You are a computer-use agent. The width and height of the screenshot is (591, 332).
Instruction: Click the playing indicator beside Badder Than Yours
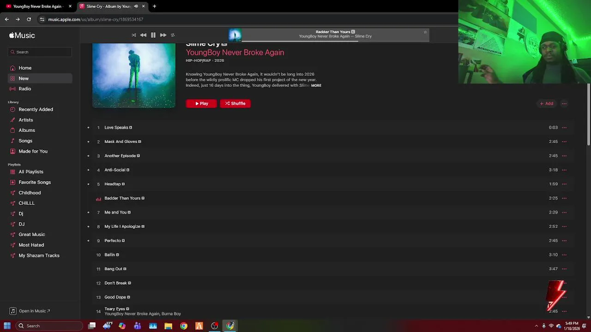(x=98, y=199)
